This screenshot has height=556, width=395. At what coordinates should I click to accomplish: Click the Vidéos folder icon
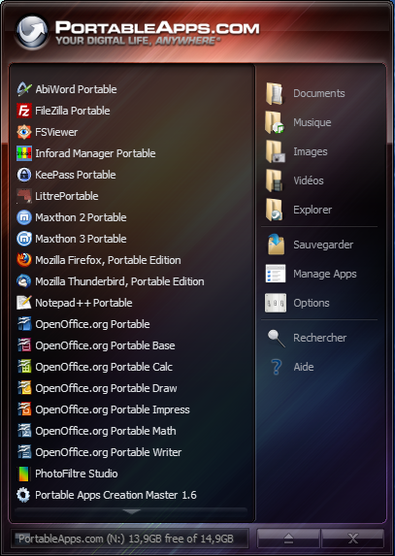[276, 180]
